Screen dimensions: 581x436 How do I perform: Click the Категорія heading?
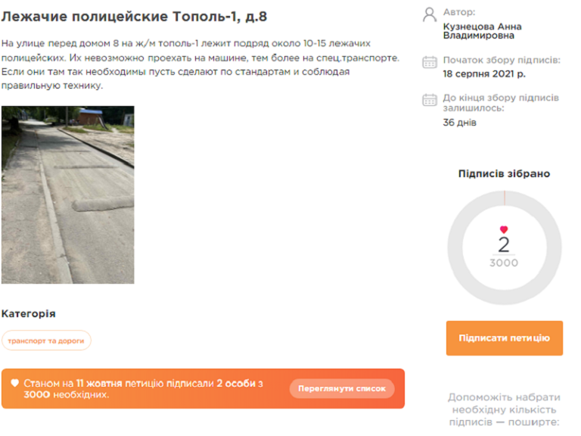29,313
